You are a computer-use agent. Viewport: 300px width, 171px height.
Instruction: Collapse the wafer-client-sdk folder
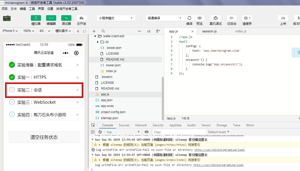coord(95,36)
